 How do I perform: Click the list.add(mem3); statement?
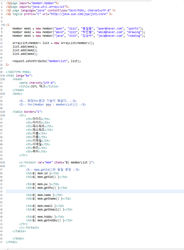[25, 54]
